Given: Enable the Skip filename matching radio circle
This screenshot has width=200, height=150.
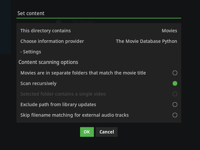Looking at the screenshot, I should point(175,115).
